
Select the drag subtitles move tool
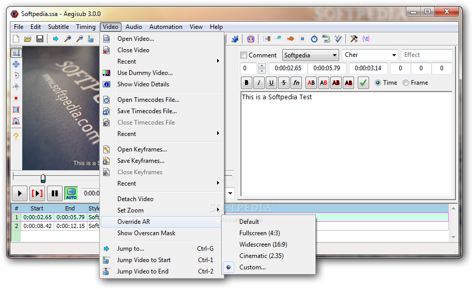[x=16, y=64]
